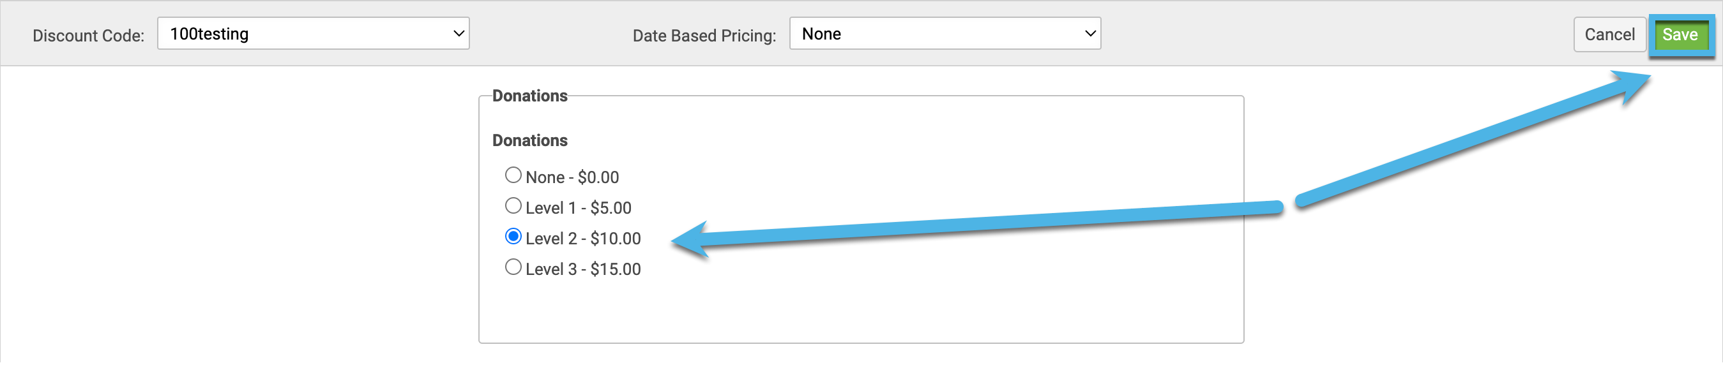Select the Level 1 - $5.00 radio button
Image resolution: width=1723 pixels, height=370 pixels.
click(x=513, y=205)
